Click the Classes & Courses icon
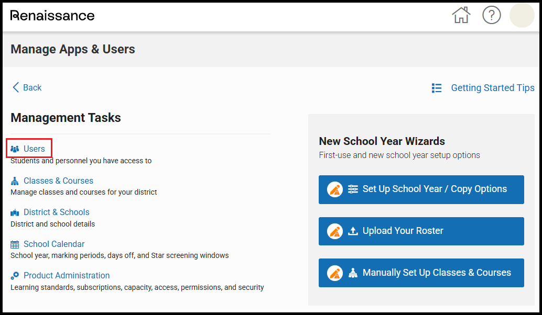The image size is (542, 315). coord(15,181)
